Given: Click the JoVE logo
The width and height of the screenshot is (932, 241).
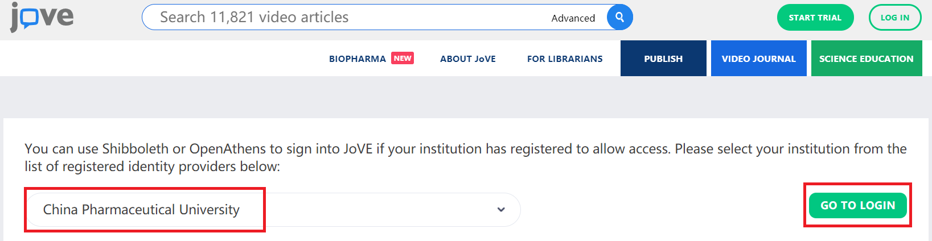Looking at the screenshot, I should (x=42, y=16).
